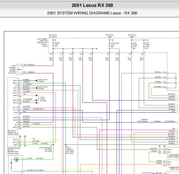
Task: Click the "A10 RED/BLK" wire label at J/B 3
Action: (x=29, y=65)
